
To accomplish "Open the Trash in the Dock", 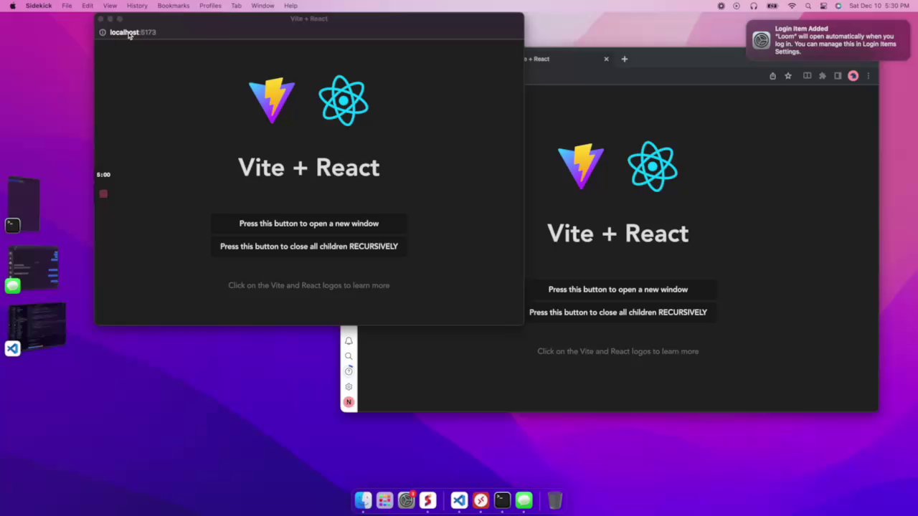I will tap(555, 500).
